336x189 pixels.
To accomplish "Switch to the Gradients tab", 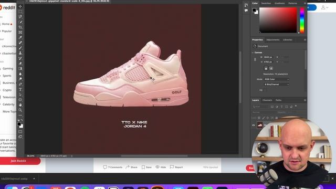I will [280, 3].
